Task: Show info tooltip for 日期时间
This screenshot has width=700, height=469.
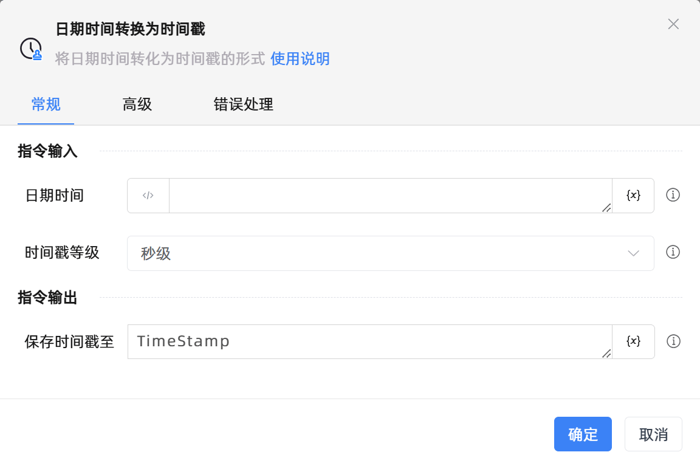Action: (673, 195)
